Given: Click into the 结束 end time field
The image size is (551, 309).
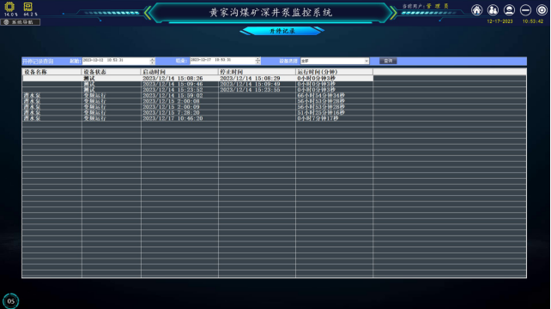Looking at the screenshot, I should [223, 61].
